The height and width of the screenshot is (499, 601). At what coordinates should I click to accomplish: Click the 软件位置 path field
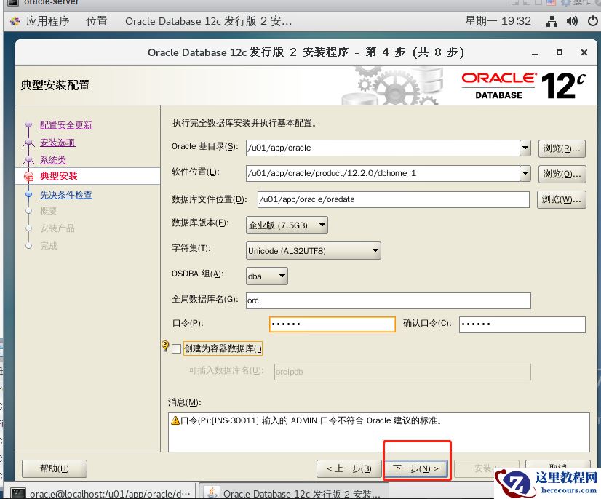(x=383, y=174)
